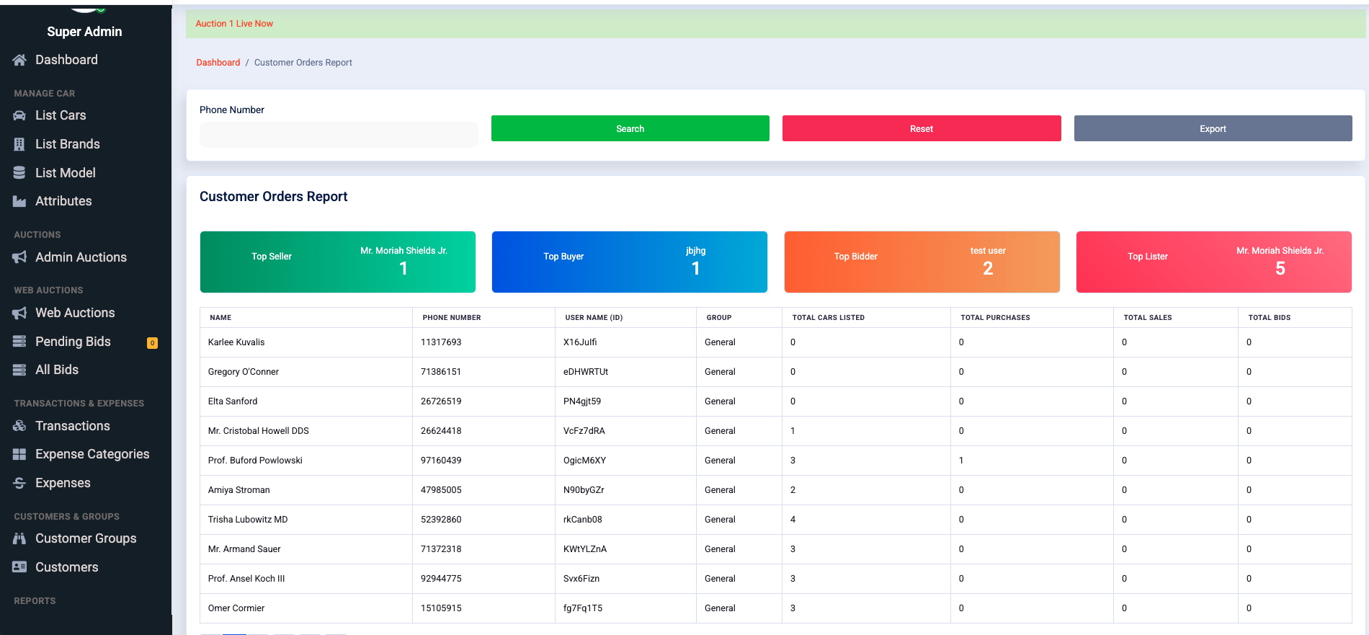Click the Pending Bids count badge
Viewport: 1369px width, 635px height.
point(152,343)
